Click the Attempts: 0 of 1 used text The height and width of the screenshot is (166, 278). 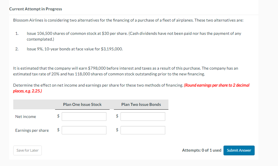[x=202, y=150]
